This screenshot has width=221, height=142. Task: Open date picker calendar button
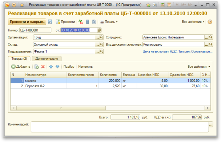[99, 30]
